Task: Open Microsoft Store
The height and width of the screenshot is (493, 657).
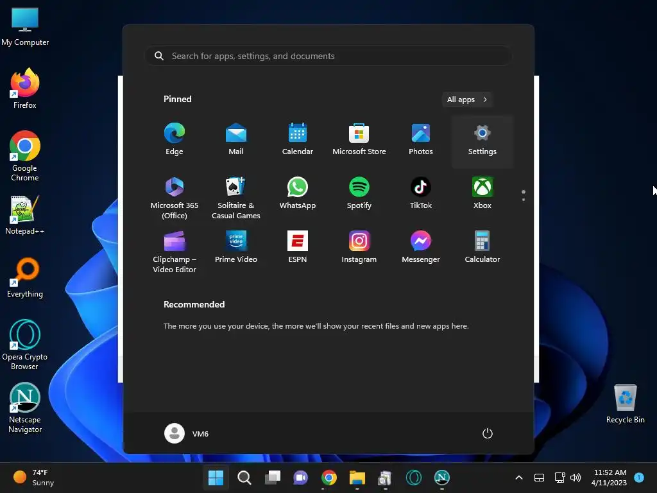Action: [x=359, y=139]
